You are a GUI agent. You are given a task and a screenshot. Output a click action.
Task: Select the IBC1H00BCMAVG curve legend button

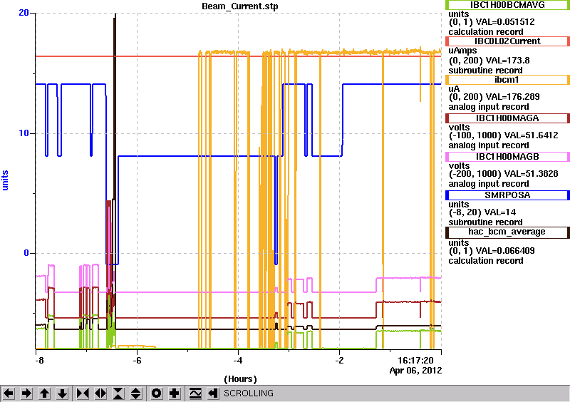[507, 5]
